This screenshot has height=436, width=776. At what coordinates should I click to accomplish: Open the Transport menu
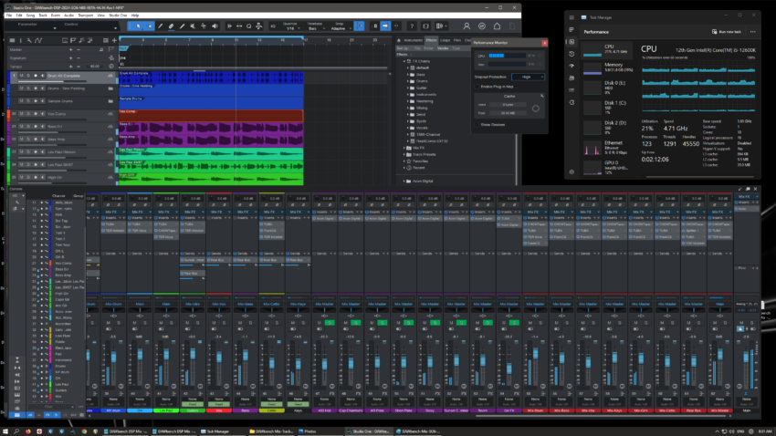pos(86,16)
